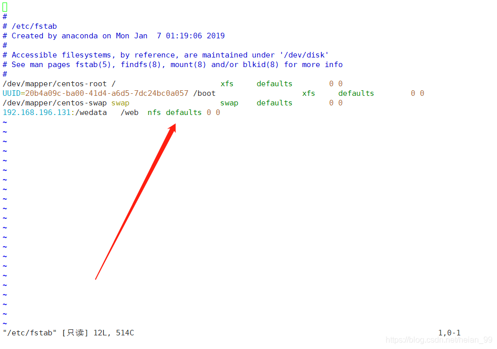Click the 192.168.196.131 IP address
This screenshot has width=497, height=349.
[x=36, y=112]
